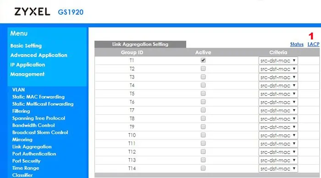Viewport: 321px width, 178px height.
Task: Expand the T3 Criteria dropdown
Action: pyautogui.click(x=278, y=77)
